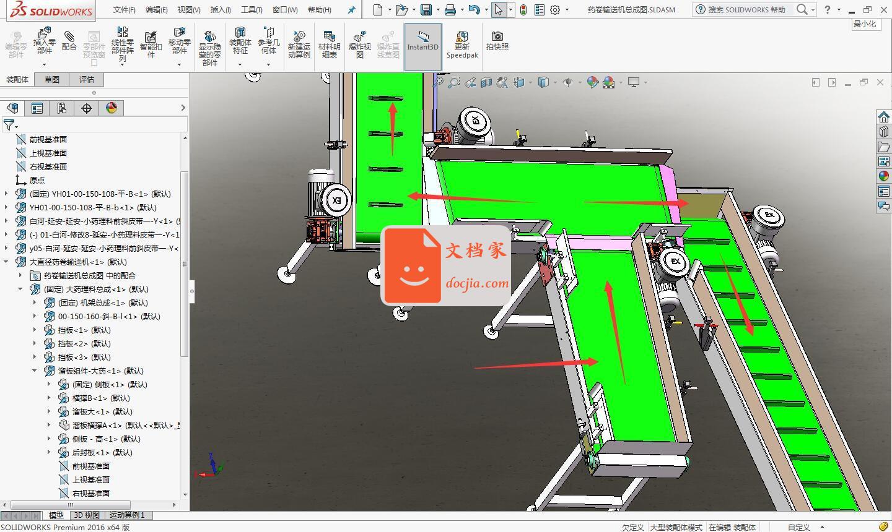Click the Undo arrow icon
Image resolution: width=892 pixels, height=532 pixels.
pyautogui.click(x=474, y=9)
